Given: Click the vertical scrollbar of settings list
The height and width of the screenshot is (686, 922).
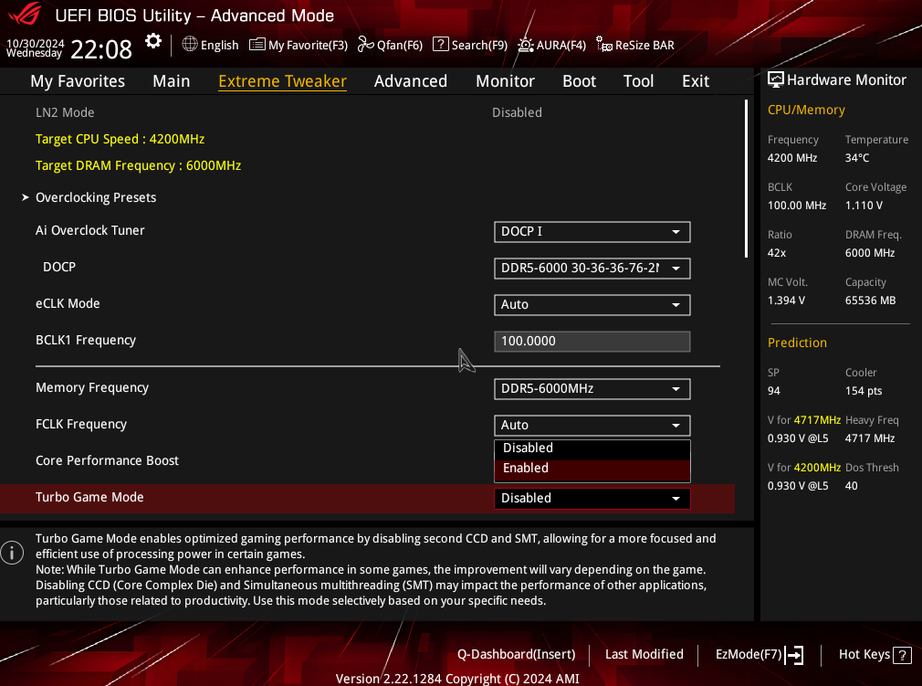Looking at the screenshot, I should tap(746, 178).
